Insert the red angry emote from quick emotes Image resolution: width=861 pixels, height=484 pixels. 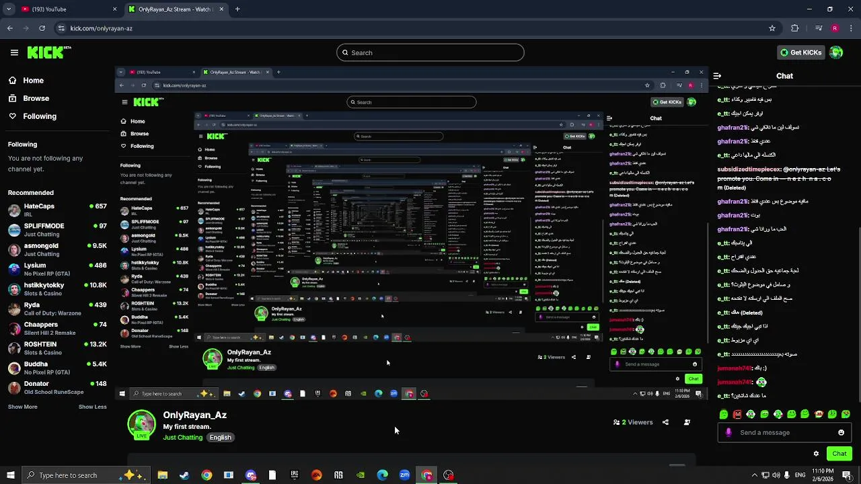pos(737,414)
